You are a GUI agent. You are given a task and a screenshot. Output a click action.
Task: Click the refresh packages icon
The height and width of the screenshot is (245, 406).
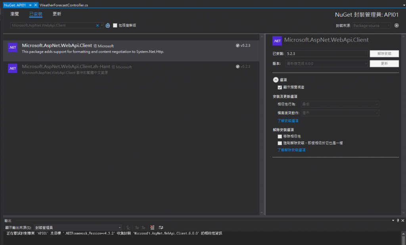point(108,25)
